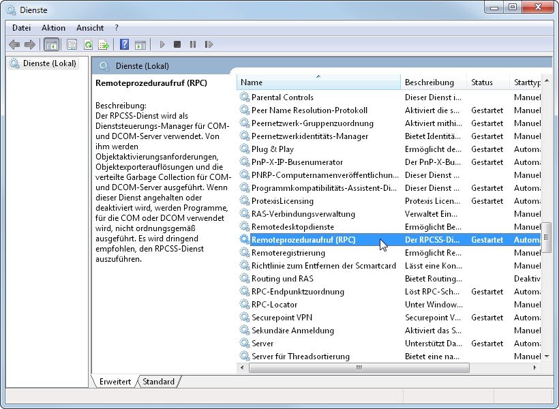Open the Ansicht menu
559x409 pixels.
pos(90,28)
